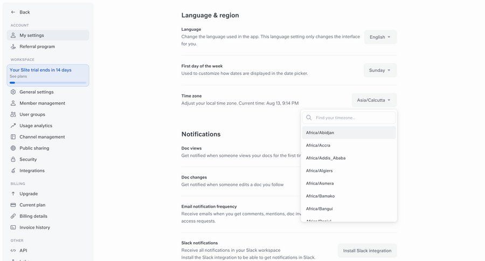This screenshot has height=261, width=485.
Task: Click the Public sharing globe icon
Action: (x=13, y=148)
